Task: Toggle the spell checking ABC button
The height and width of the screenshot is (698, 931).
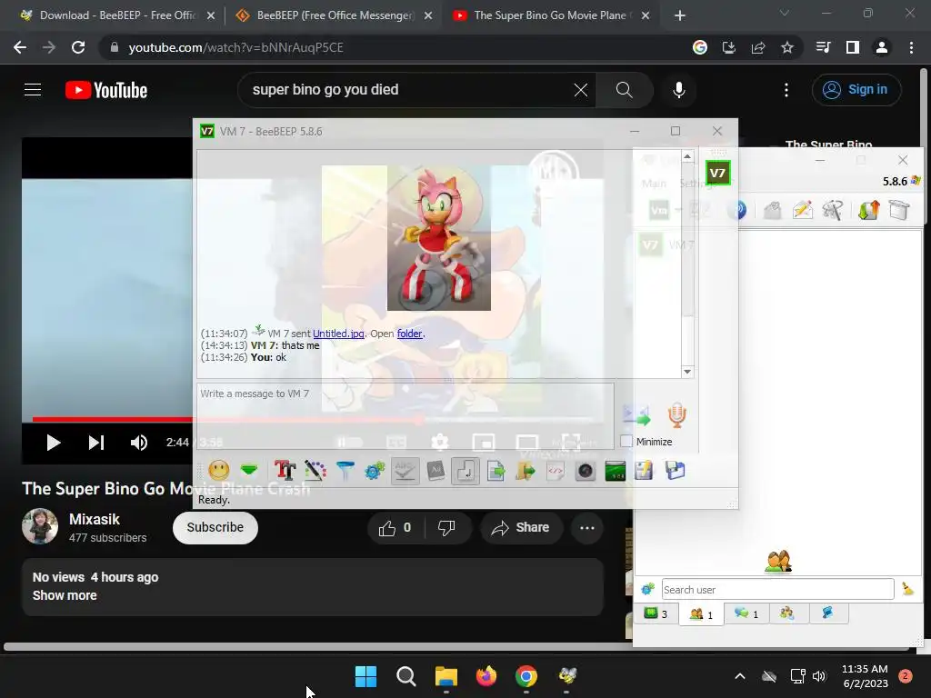Action: point(405,472)
